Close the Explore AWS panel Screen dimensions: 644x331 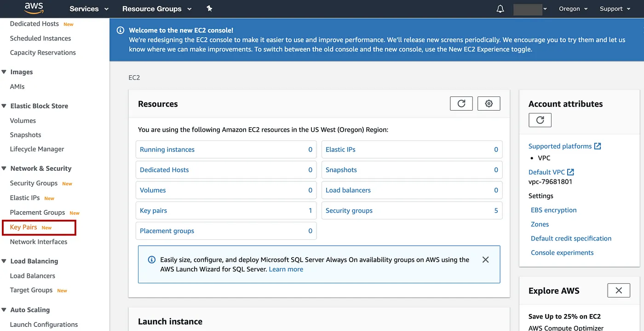[x=619, y=291]
